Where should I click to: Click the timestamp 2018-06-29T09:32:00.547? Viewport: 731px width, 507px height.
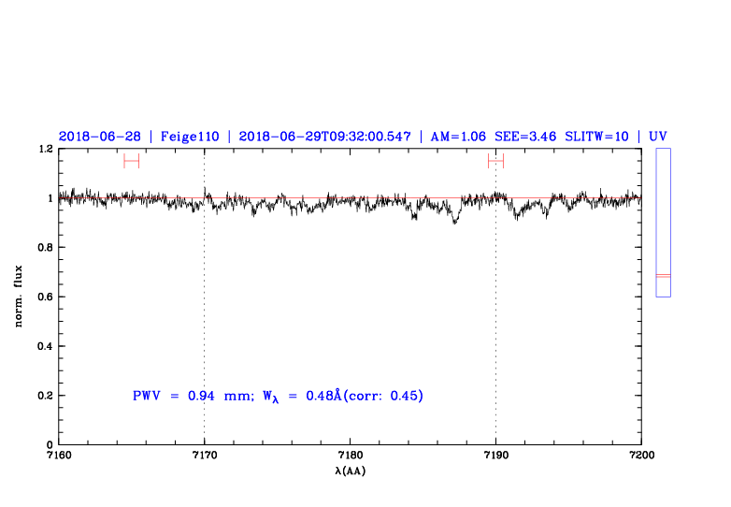tap(325, 137)
